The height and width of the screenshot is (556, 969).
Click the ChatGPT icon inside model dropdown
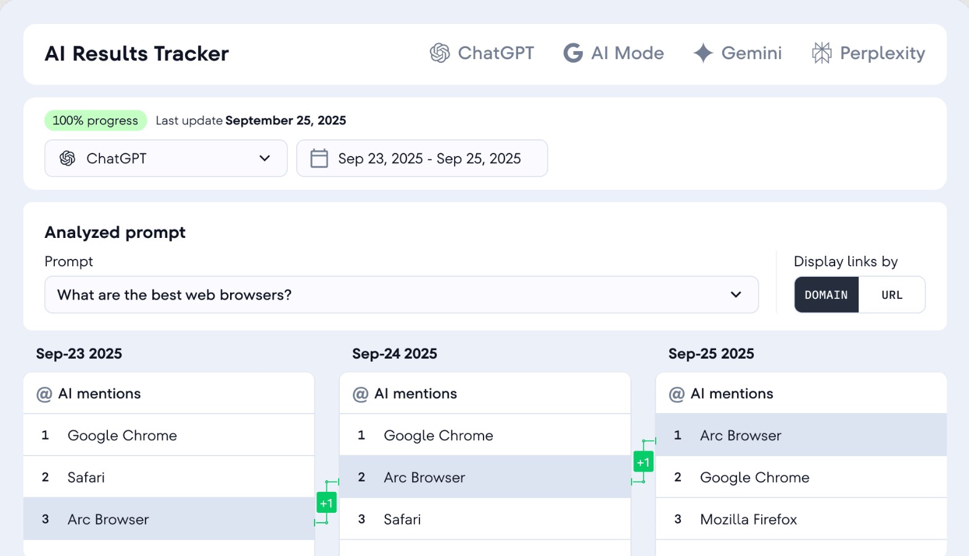(x=67, y=158)
